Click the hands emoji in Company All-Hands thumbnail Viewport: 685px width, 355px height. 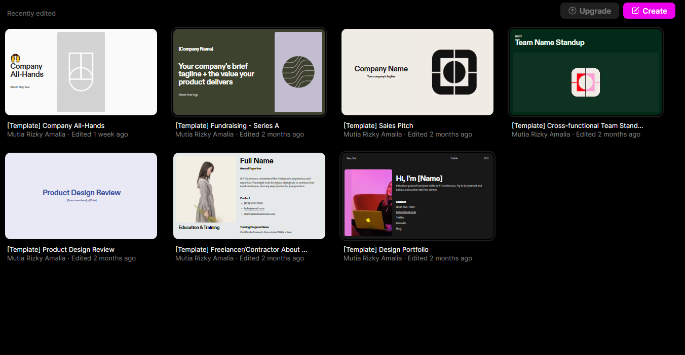pyautogui.click(x=15, y=59)
